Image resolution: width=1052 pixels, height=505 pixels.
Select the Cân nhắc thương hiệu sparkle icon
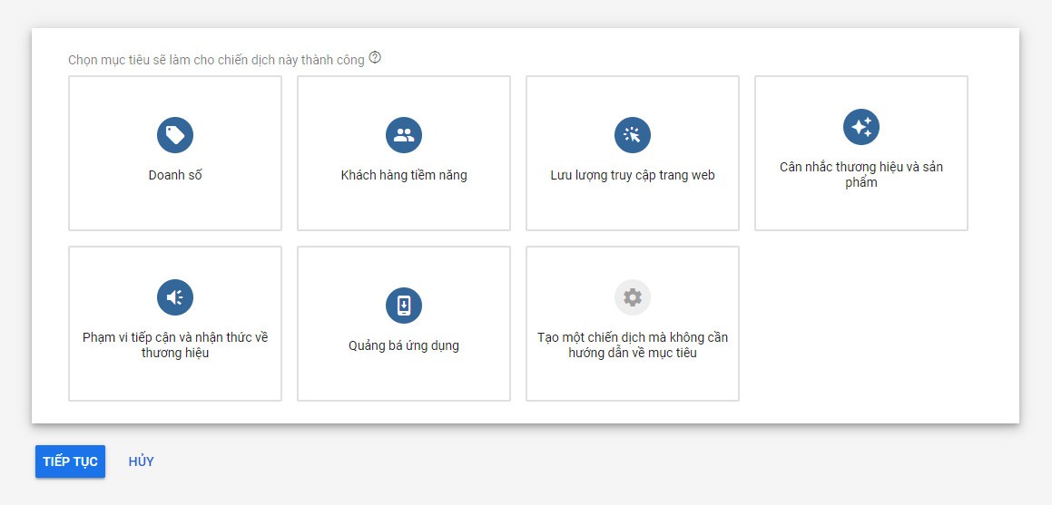coord(861,127)
